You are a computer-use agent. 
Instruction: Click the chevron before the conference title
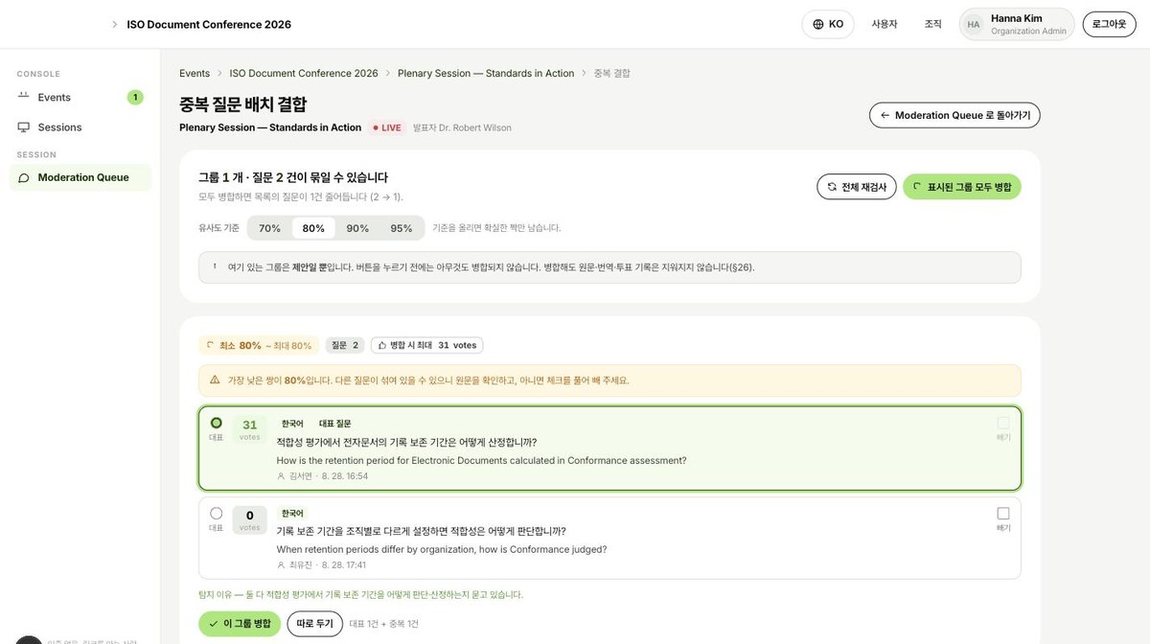click(115, 24)
